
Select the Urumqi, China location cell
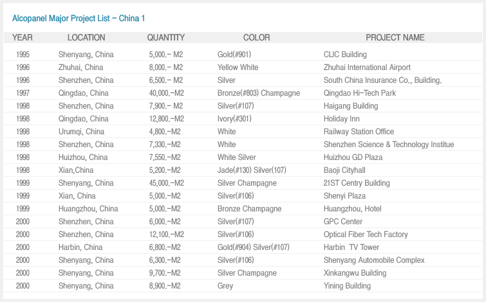point(81,132)
